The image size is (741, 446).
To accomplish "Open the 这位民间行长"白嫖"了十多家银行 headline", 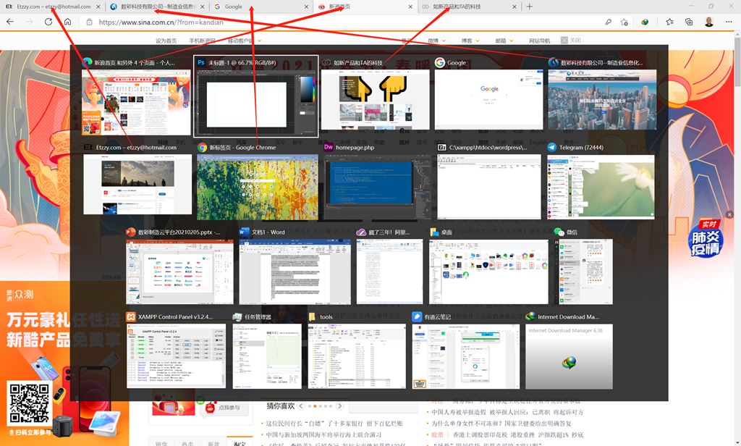I will [x=334, y=424].
